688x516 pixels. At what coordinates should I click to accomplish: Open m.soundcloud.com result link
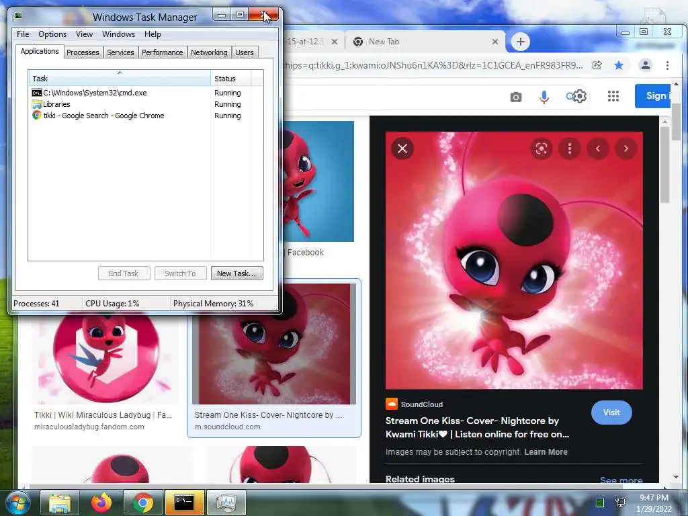227,427
